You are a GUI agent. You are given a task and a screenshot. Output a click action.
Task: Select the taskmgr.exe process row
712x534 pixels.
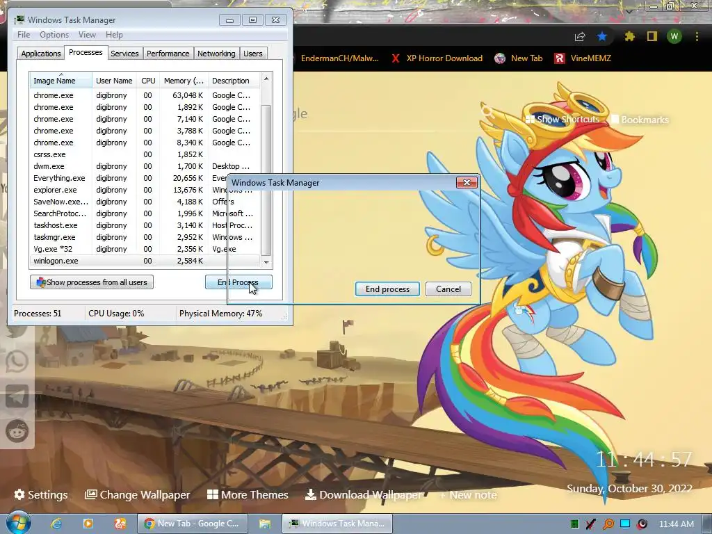pos(145,237)
